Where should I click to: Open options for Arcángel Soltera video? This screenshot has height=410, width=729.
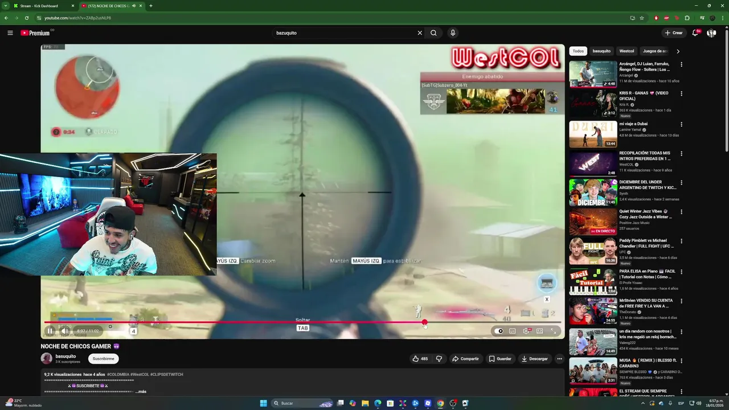click(681, 64)
